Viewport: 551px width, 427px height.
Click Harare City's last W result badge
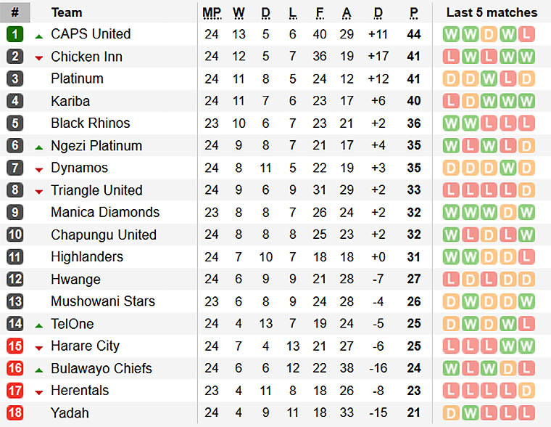click(526, 346)
